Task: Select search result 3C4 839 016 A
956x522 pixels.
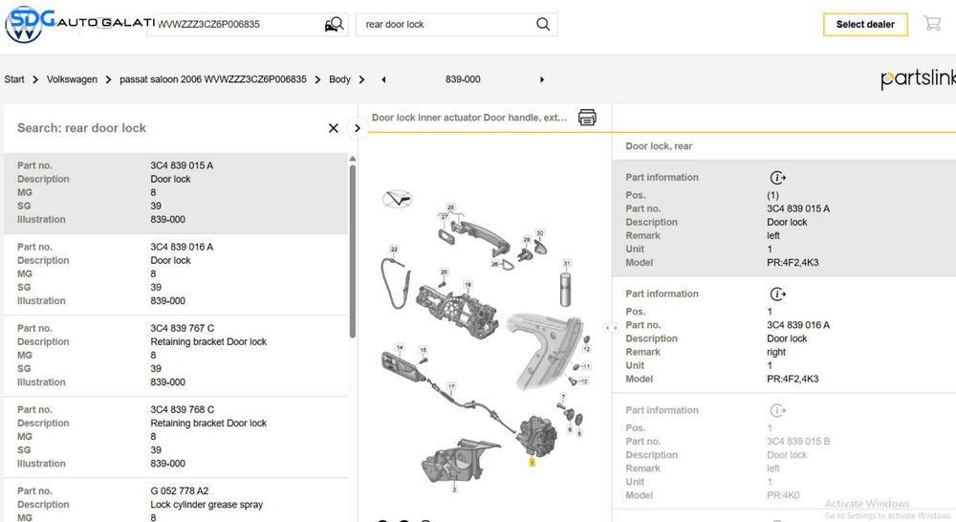Action: pos(176,274)
